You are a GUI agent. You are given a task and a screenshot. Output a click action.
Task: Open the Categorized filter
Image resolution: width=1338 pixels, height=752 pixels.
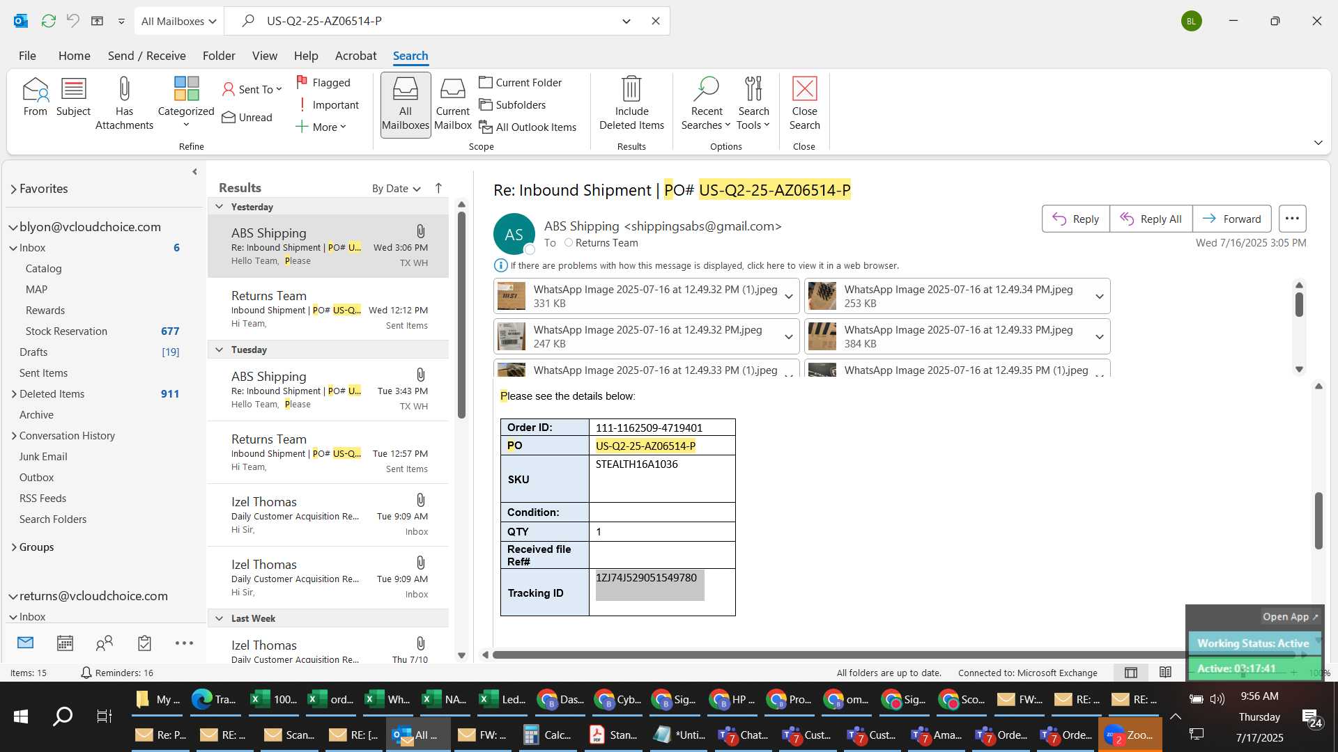pos(186,102)
